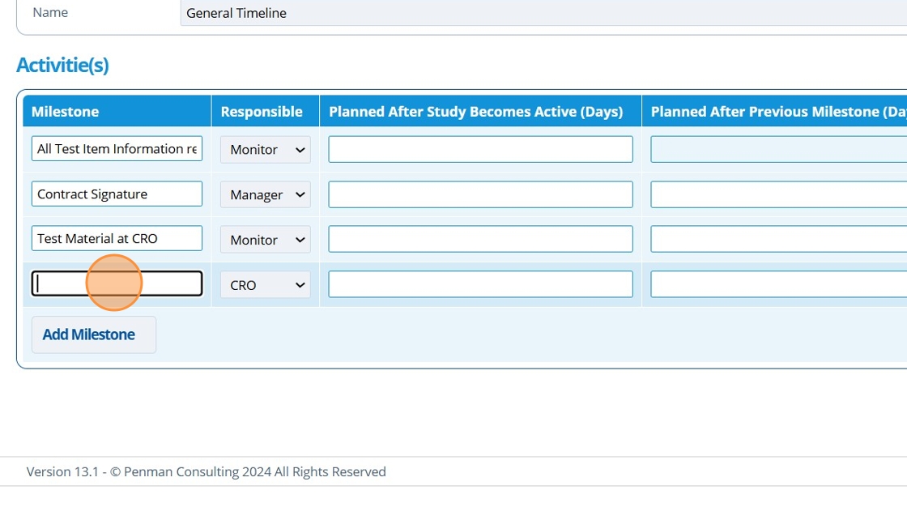Click the Milestone column header
907x507 pixels.
coord(66,112)
